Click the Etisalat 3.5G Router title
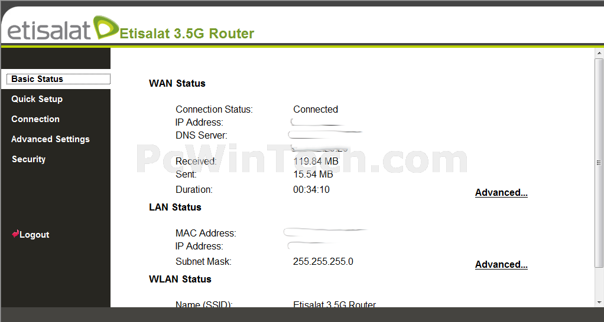Screen dimensions: 604x322 click(x=187, y=34)
